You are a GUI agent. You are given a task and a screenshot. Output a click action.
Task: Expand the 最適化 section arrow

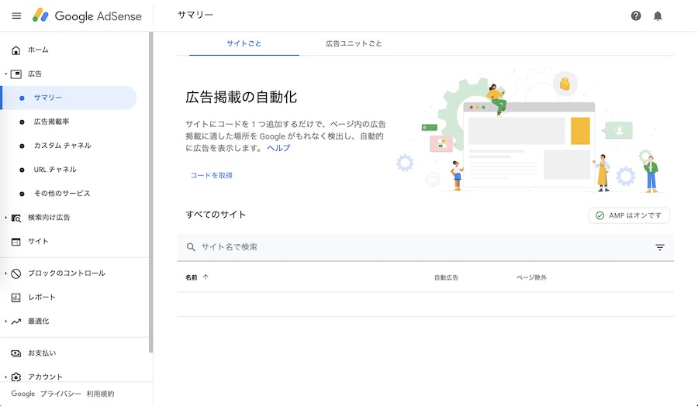click(x=5, y=321)
